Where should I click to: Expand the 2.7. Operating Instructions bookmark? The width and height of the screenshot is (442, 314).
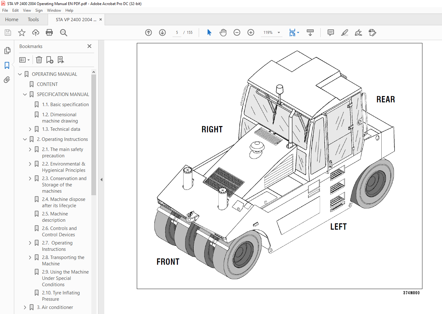[30, 243]
